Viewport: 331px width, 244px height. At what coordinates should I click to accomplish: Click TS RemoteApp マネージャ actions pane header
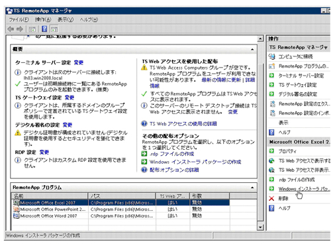coord(299,47)
